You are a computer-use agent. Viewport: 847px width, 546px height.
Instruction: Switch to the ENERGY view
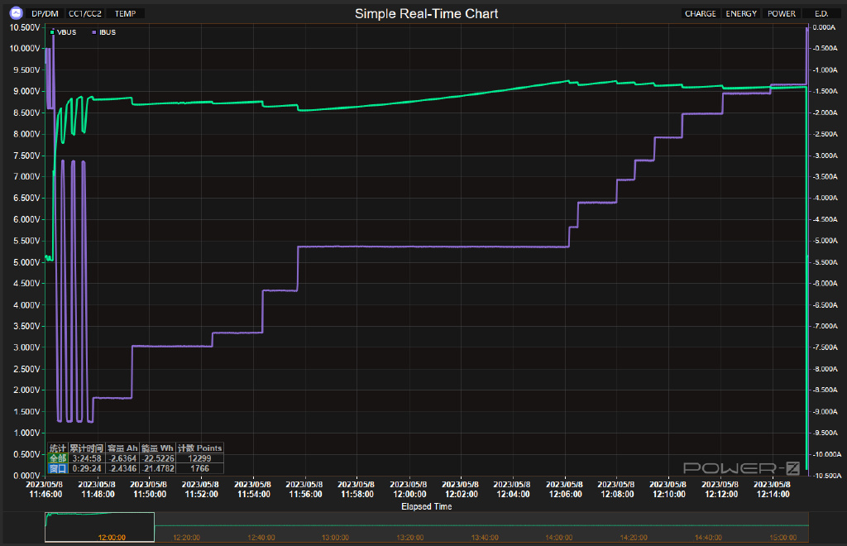740,14
